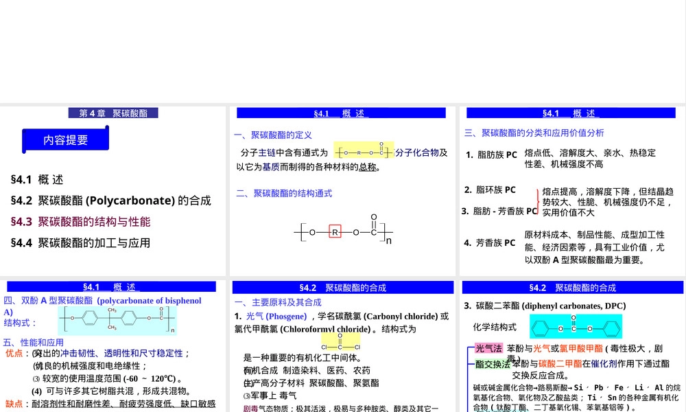686x412 pixels.
Task: Click the underlined word '总称' in definition
Action: pyautogui.click(x=368, y=167)
